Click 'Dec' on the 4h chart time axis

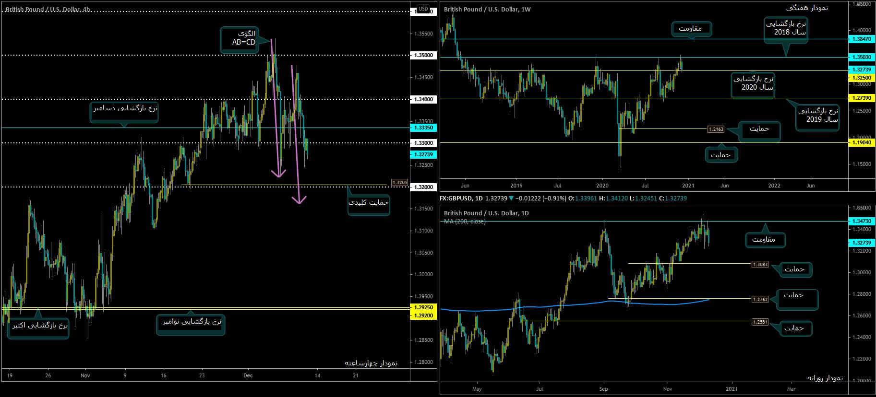click(248, 375)
